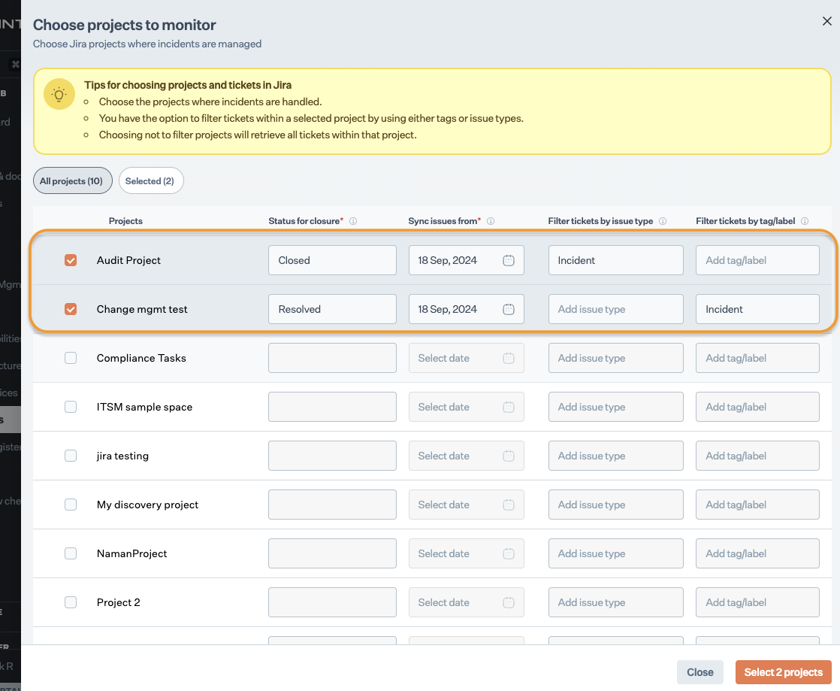Open calendar icon in Compliance Tasks row
840x691 pixels.
pos(509,358)
